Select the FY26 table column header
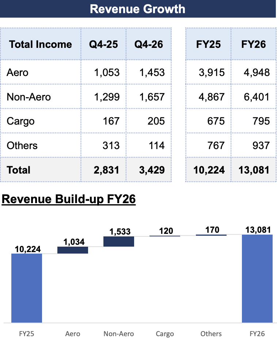 click(254, 44)
